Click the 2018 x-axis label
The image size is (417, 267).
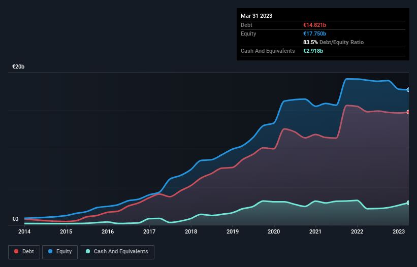[191, 231]
